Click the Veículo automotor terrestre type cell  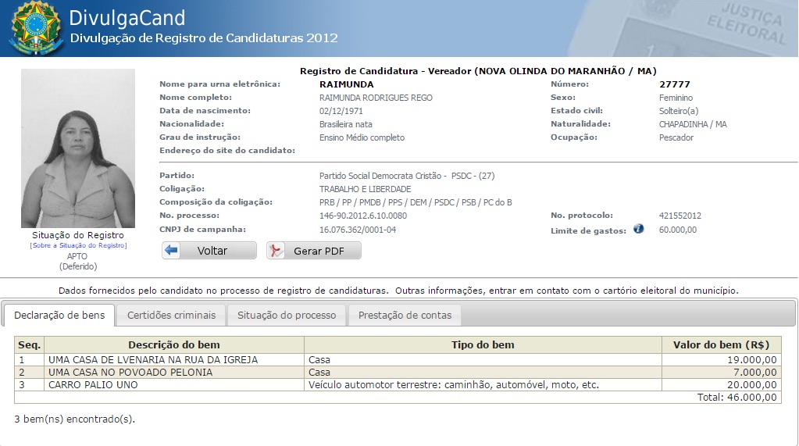pos(483,385)
